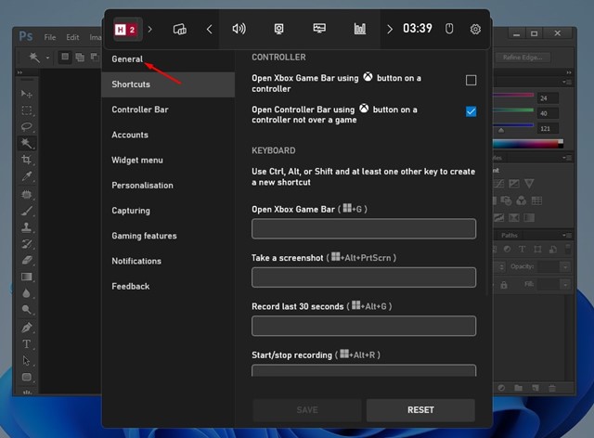The height and width of the screenshot is (438, 594).
Task: Enable opening Xbox Game Bar with controller button
Action: 471,81
